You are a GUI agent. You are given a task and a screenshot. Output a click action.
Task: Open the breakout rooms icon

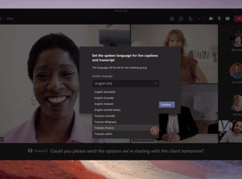coord(190,19)
